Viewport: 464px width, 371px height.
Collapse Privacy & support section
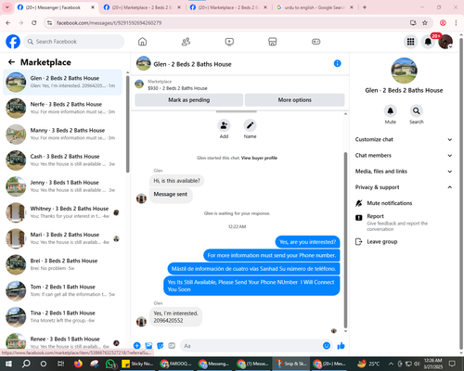coord(404,187)
